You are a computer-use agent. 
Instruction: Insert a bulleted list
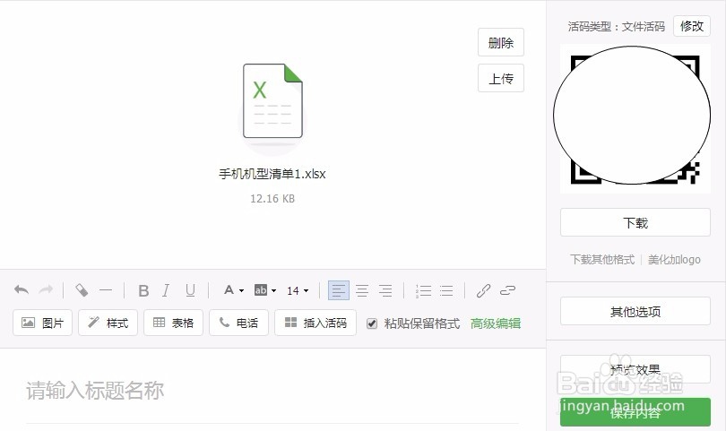[446, 290]
